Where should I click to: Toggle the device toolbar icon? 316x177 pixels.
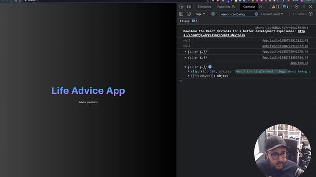(x=189, y=7)
